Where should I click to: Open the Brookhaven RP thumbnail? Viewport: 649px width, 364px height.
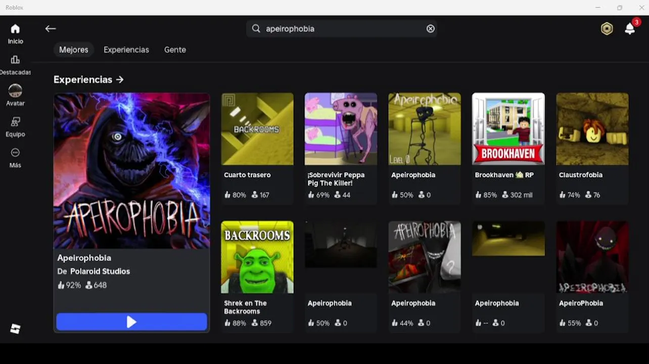(x=508, y=129)
